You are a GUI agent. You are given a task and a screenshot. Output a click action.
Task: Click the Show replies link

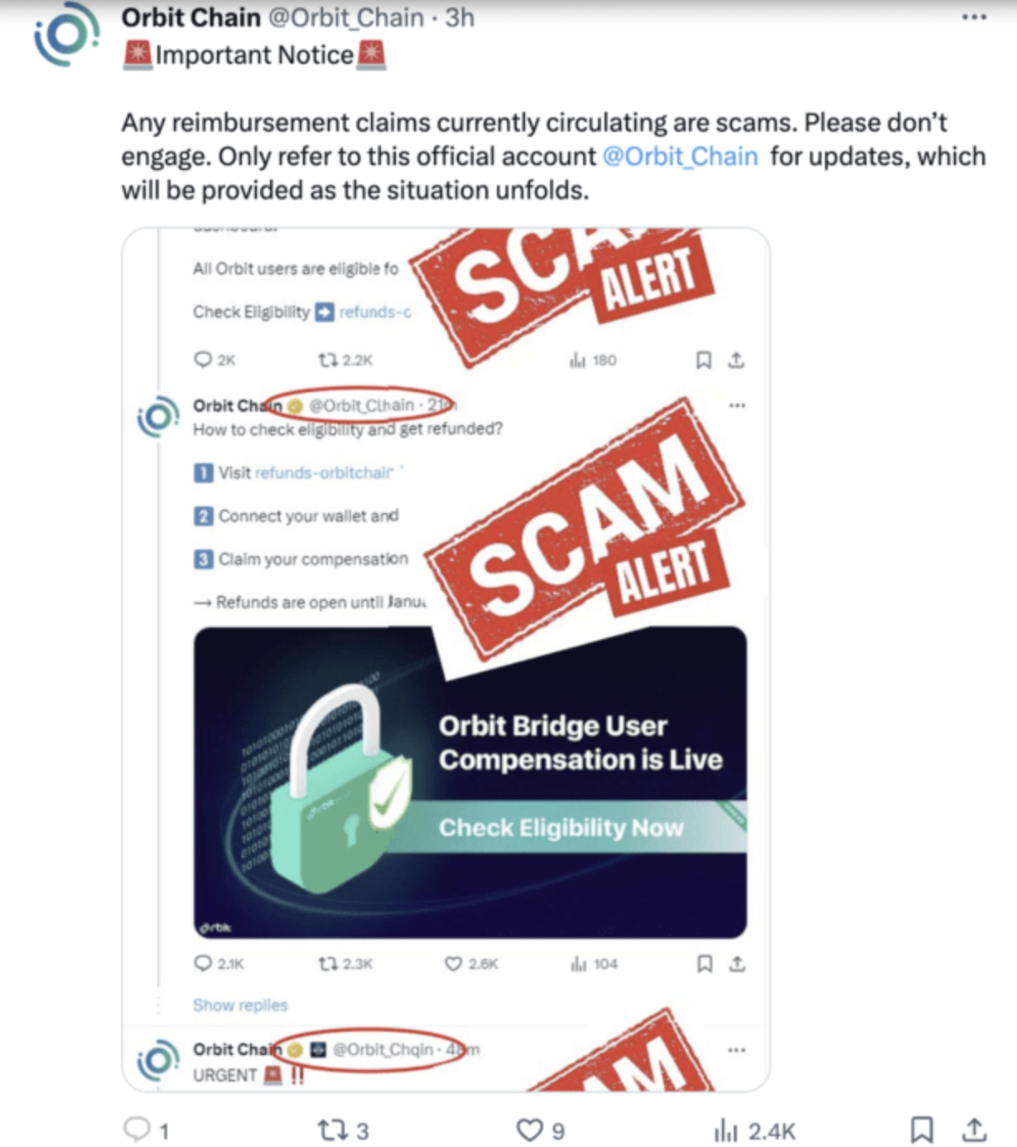pos(240,1005)
